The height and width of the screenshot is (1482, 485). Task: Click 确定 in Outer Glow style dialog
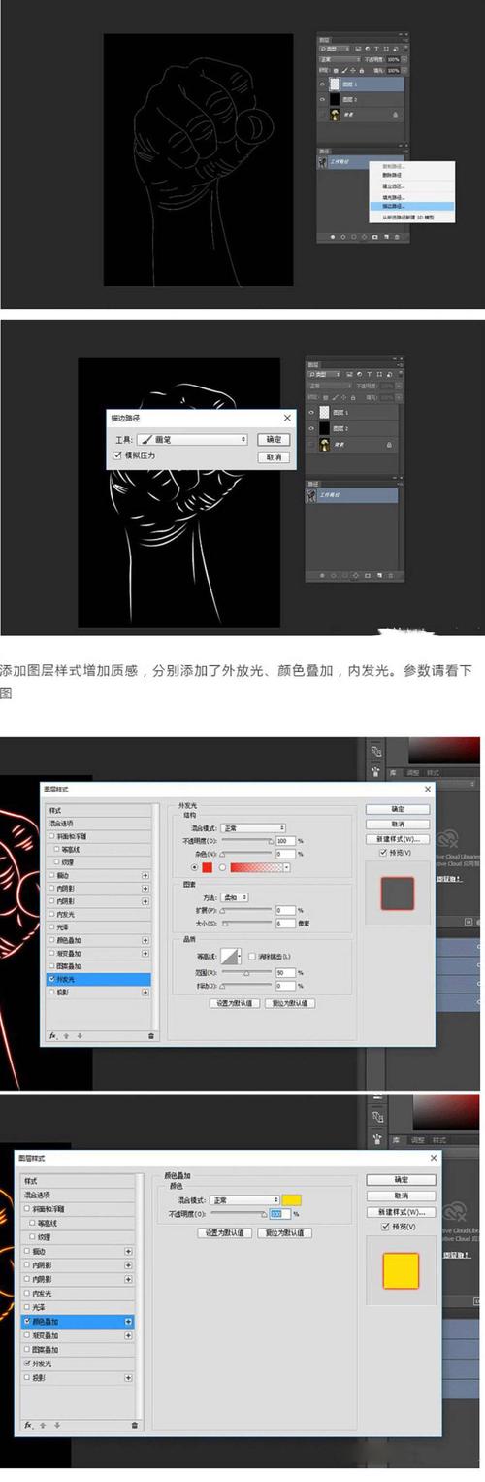tap(398, 808)
